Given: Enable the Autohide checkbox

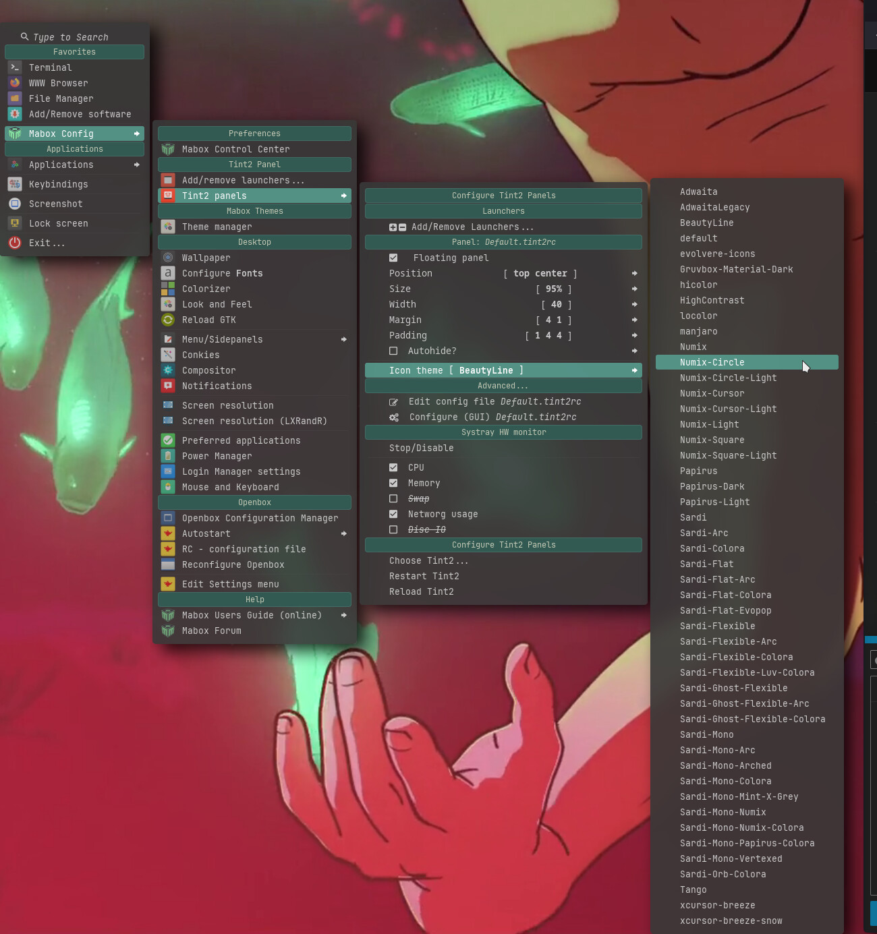Looking at the screenshot, I should pyautogui.click(x=393, y=351).
